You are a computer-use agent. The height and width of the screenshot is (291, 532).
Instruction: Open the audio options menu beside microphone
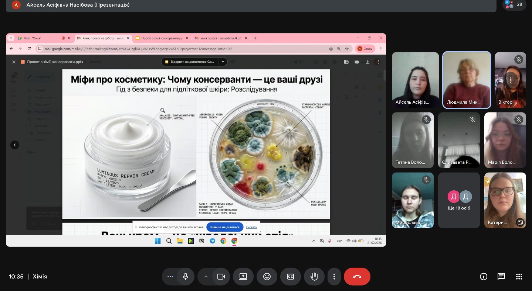[170, 277]
